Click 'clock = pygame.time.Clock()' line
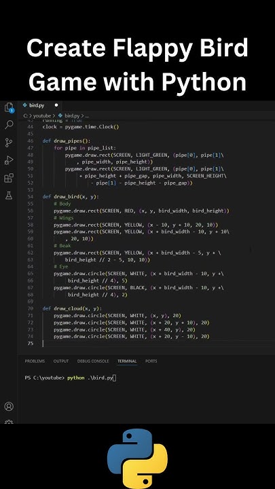This screenshot has height=489, width=275. click(81, 127)
